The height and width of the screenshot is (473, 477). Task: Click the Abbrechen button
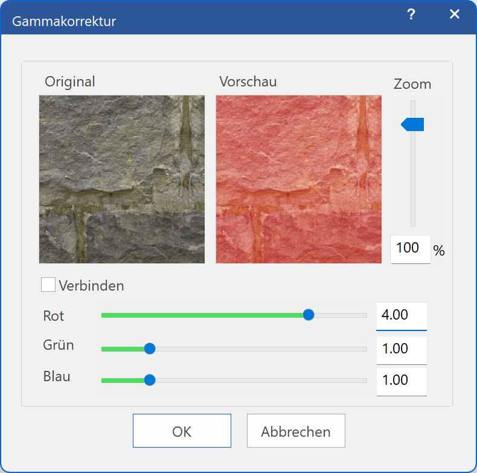click(x=296, y=431)
